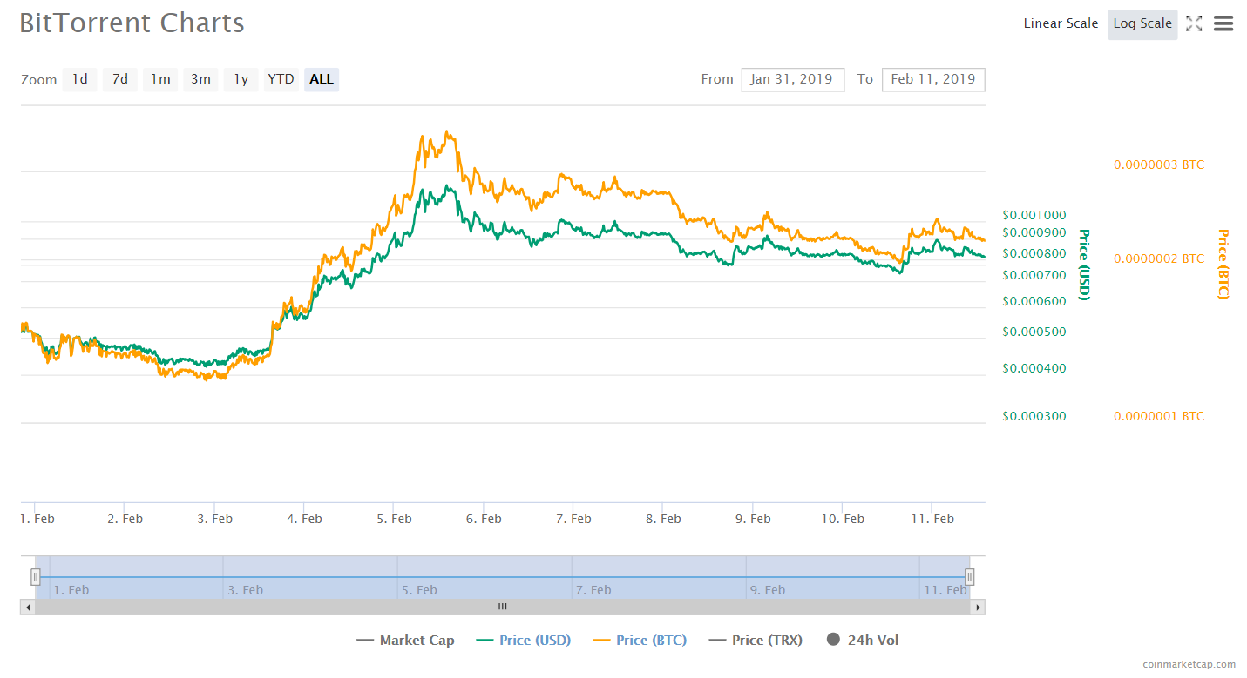Switch to Linear Scale
The image size is (1247, 678).
tap(1061, 23)
